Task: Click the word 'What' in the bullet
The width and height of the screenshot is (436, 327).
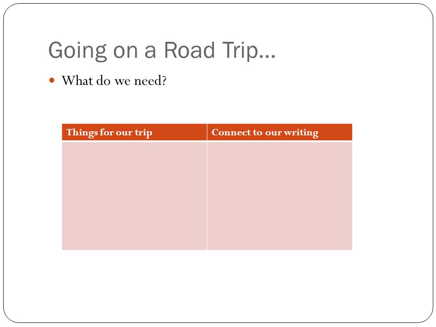Action: point(77,80)
